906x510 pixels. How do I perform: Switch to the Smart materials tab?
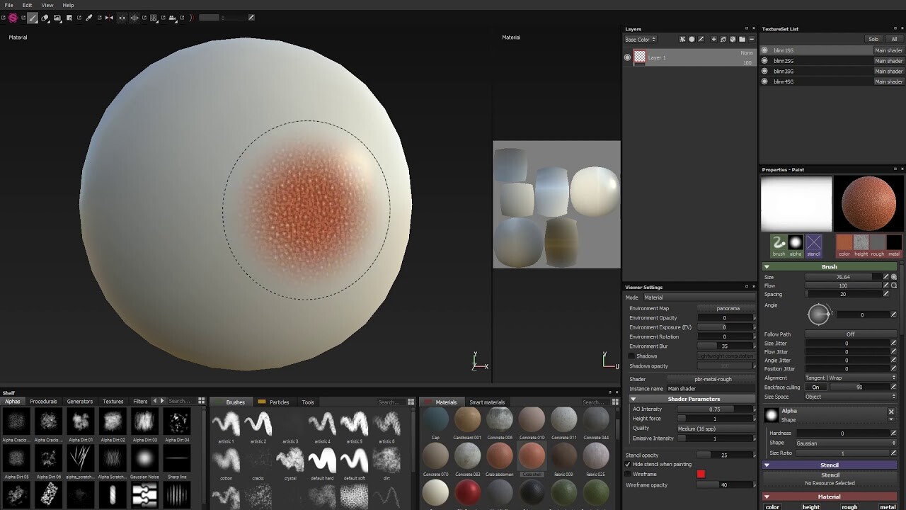click(x=486, y=402)
